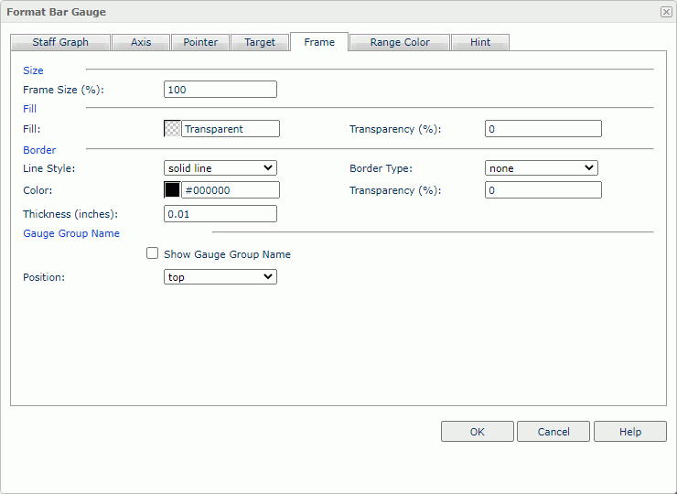Screen dimensions: 677x494
Task: Expand the Border Type dropdown
Action: 541,168
